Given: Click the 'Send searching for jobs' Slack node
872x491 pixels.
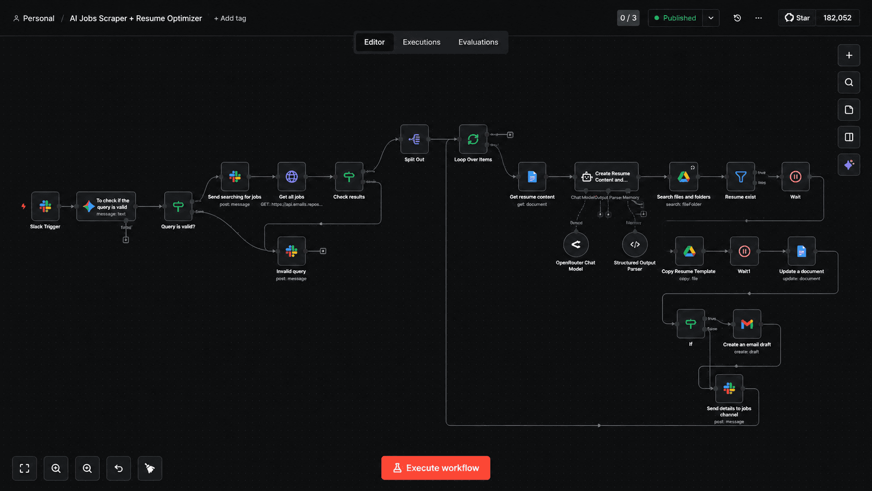Looking at the screenshot, I should coord(235,176).
